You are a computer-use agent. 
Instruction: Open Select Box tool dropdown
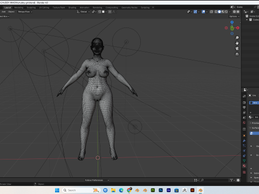pyautogui.click(x=5, y=16)
